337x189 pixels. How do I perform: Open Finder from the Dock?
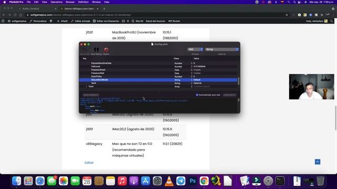click(16, 181)
